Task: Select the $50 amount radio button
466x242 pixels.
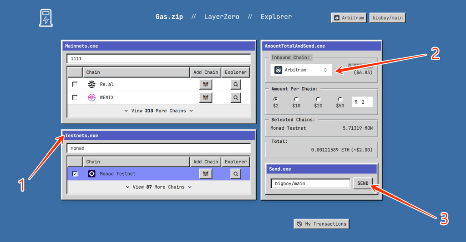Action: pyautogui.click(x=340, y=99)
